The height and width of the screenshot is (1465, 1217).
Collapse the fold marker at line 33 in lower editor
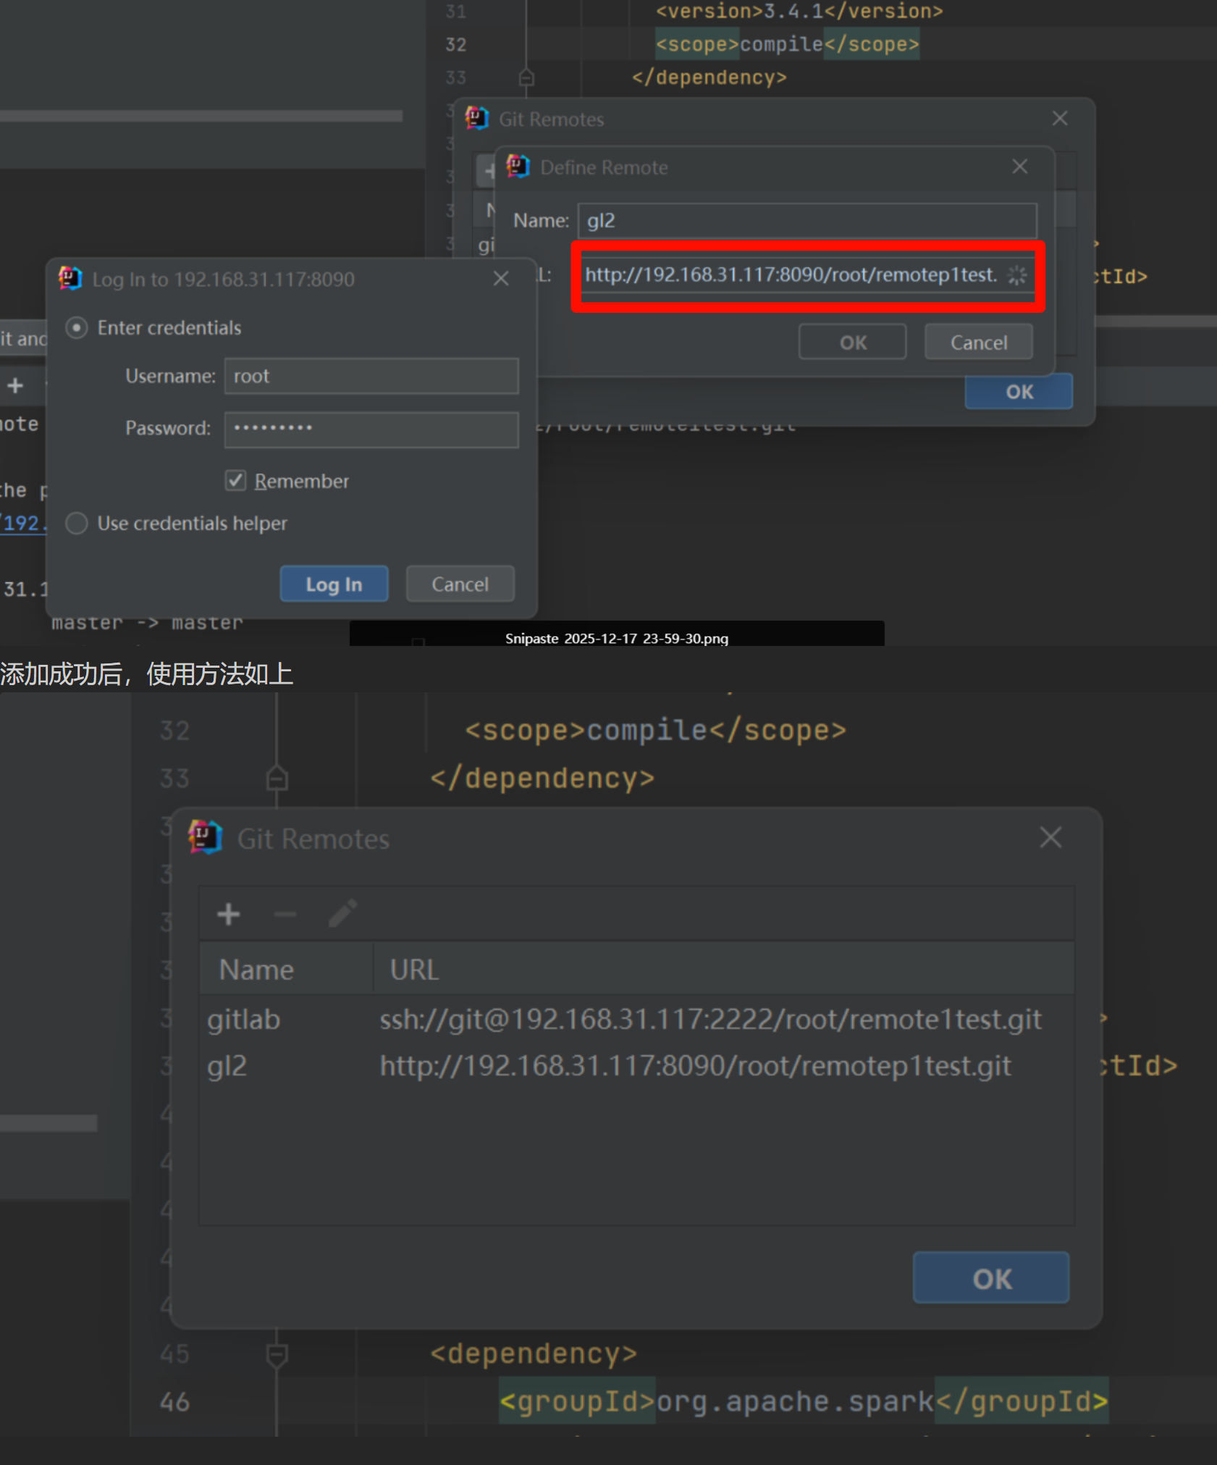(x=277, y=778)
